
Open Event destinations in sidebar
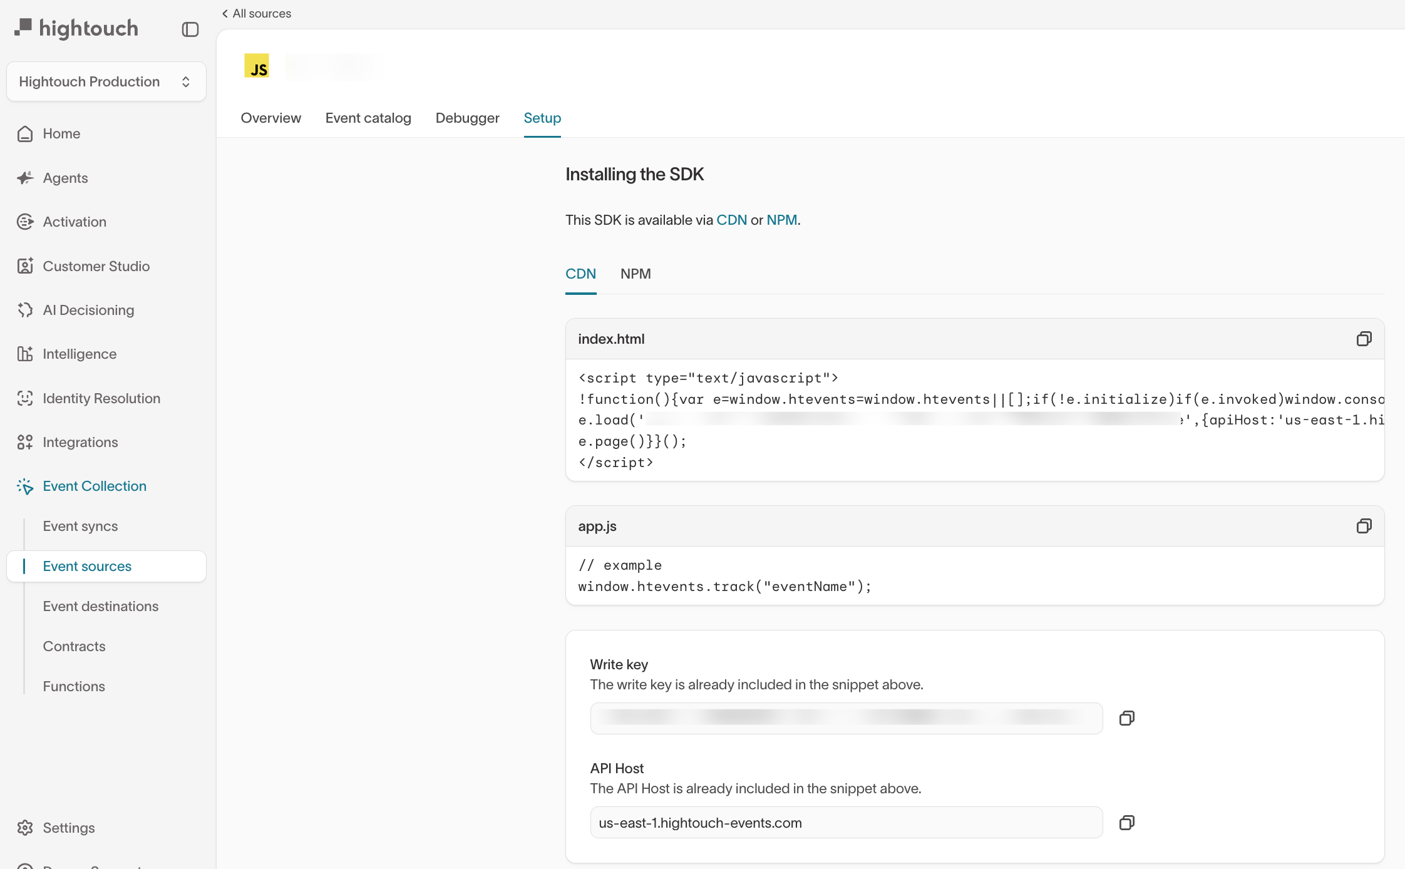tap(101, 606)
